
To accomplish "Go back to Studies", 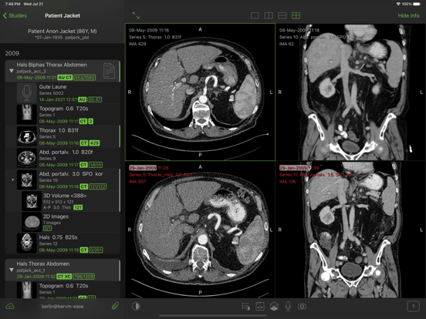I will [x=15, y=15].
